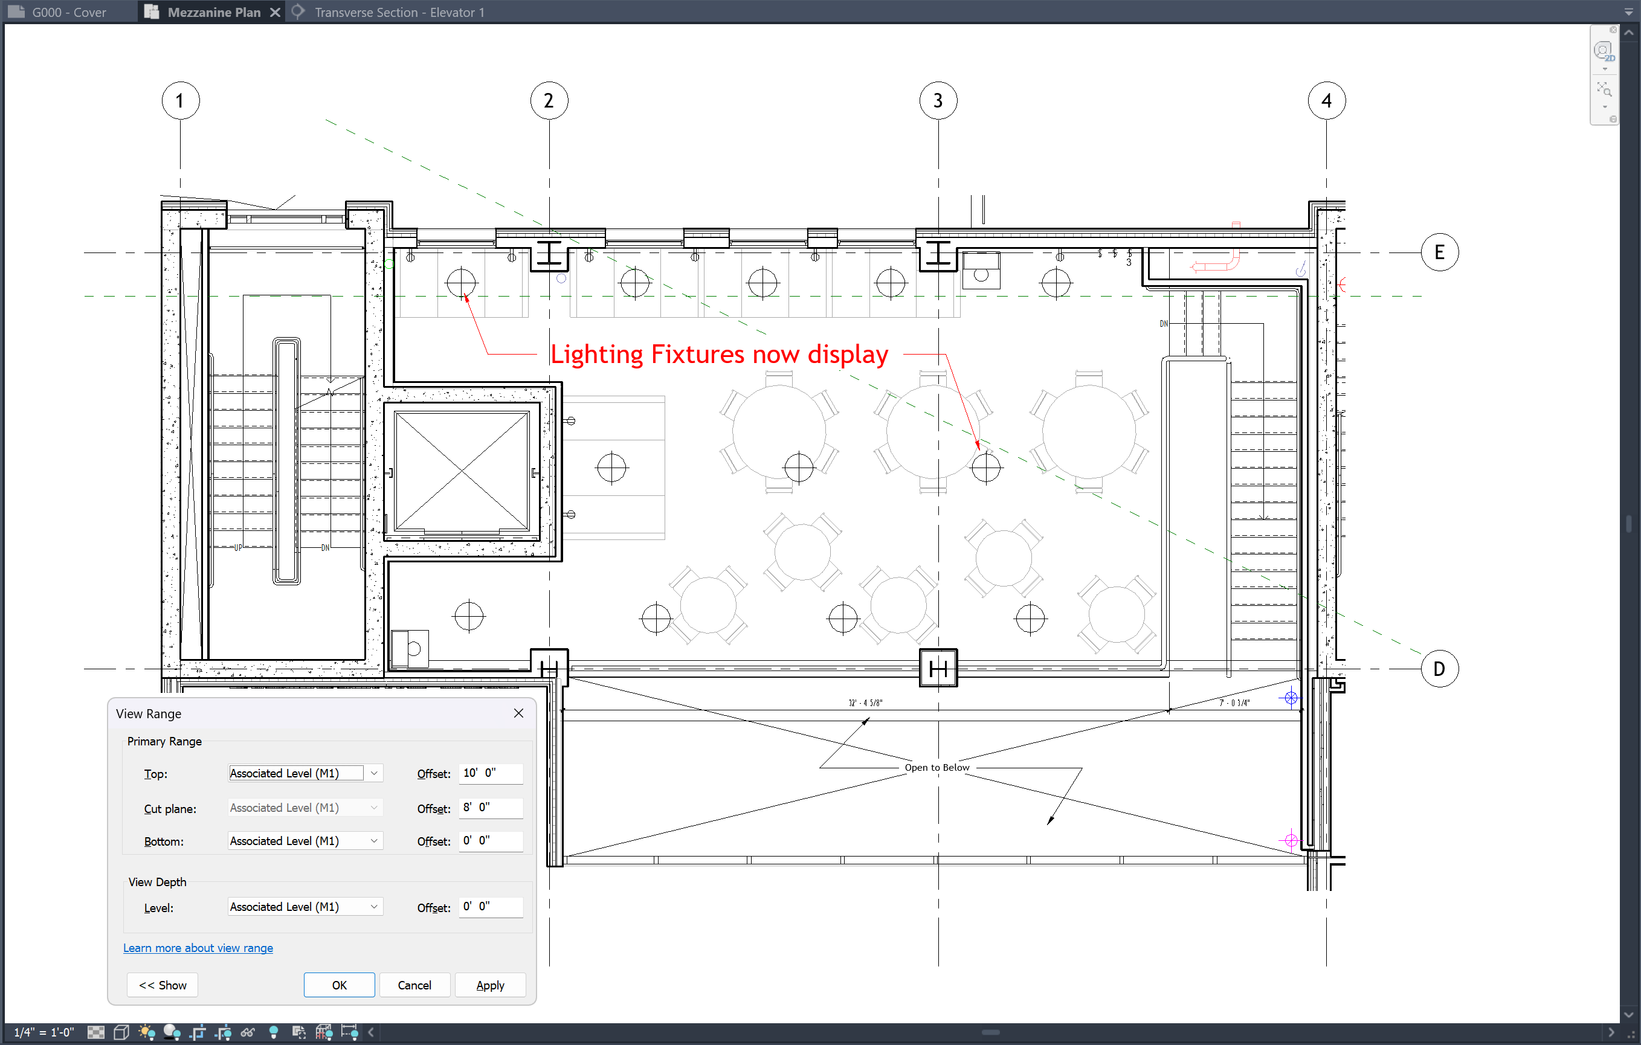The height and width of the screenshot is (1045, 1641).
Task: Toggle Sun Path in view control bar
Action: tap(146, 1032)
